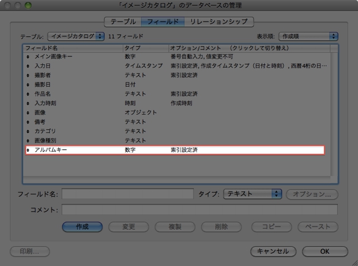Click the reorder handle of カテゴリ row
This screenshot has height=266, width=358.
point(28,132)
